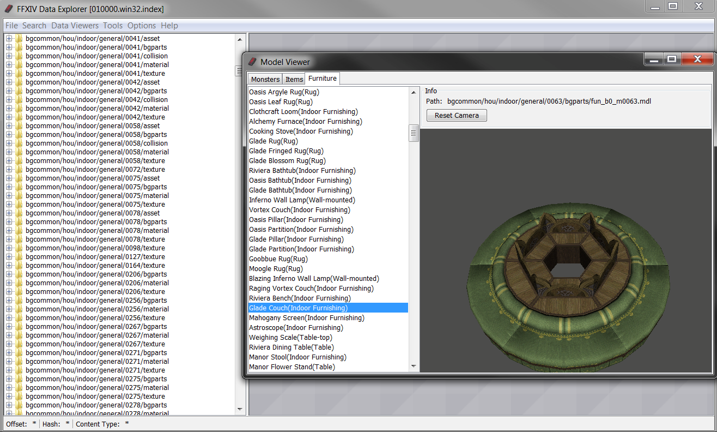The width and height of the screenshot is (717, 432).
Task: Click folder icon of general/0256/bgparts
Action: coord(19,301)
